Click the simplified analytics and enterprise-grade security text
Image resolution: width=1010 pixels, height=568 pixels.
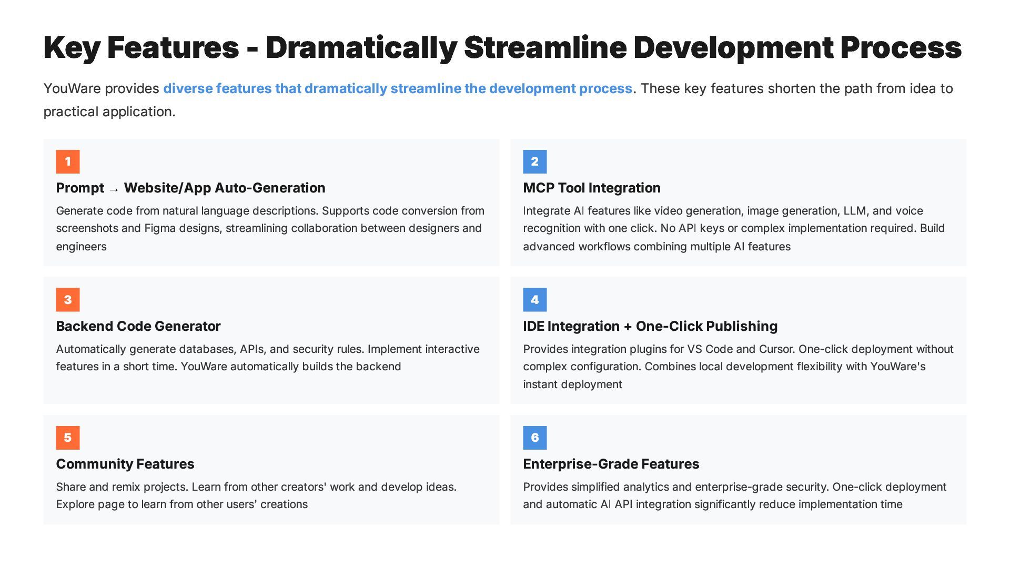click(734, 495)
